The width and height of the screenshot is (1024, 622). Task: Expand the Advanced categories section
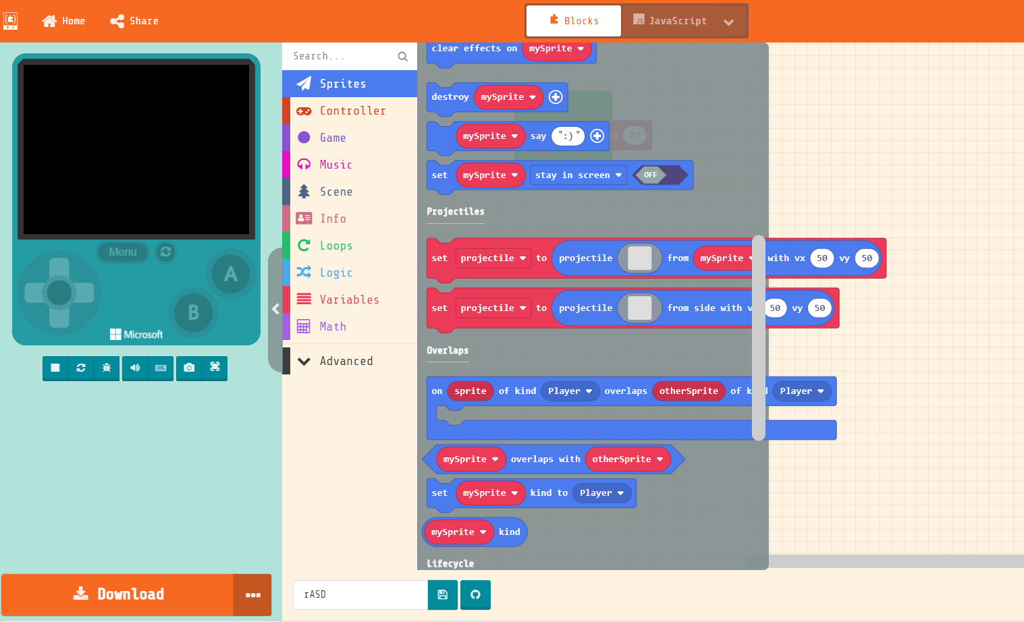(346, 361)
